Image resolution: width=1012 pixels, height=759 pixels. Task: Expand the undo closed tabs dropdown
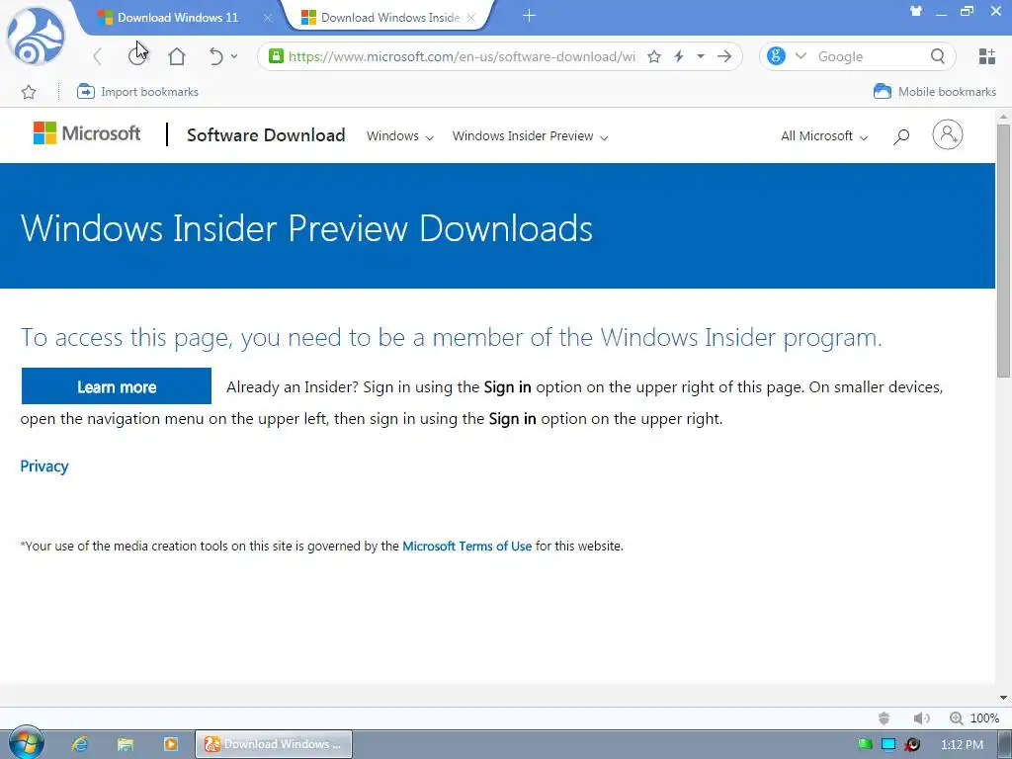[x=234, y=56]
